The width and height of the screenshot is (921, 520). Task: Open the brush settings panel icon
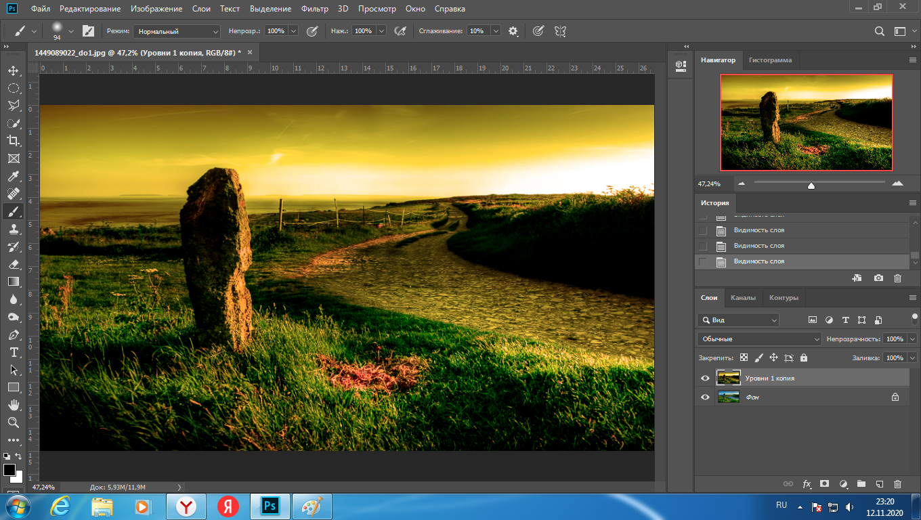click(x=88, y=30)
